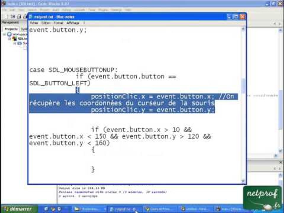Click the 'event.button.y < 160)' line
This screenshot has height=213, width=284.
(70, 143)
